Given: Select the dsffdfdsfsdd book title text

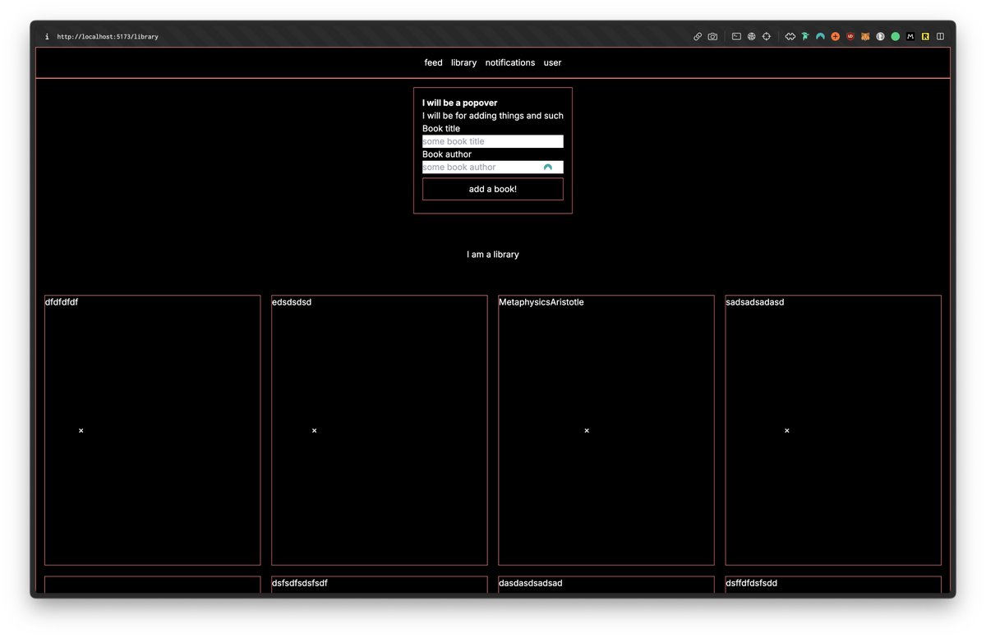Looking at the screenshot, I should coord(752,583).
